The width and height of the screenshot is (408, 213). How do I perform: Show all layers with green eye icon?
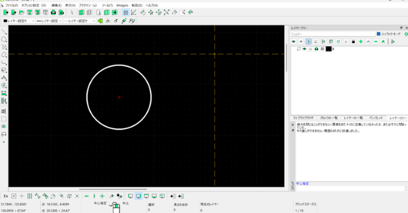point(293,41)
